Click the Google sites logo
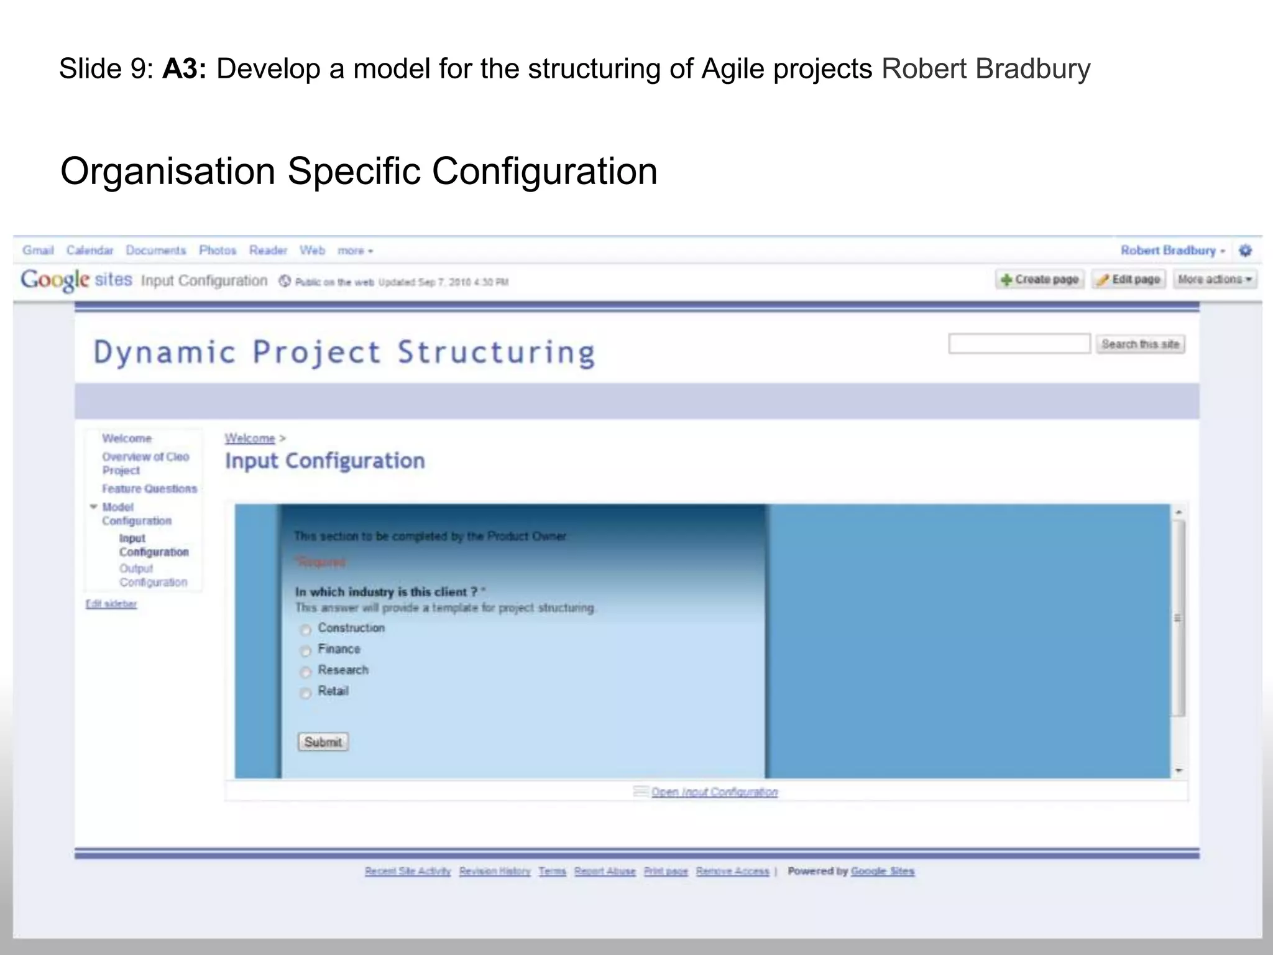 tap(76, 280)
